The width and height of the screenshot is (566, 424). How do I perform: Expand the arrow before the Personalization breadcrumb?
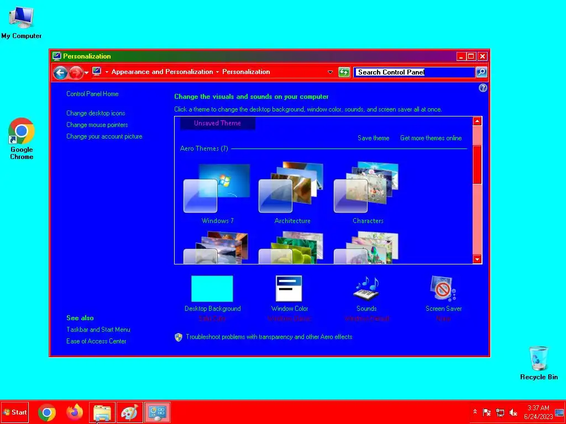pos(217,72)
